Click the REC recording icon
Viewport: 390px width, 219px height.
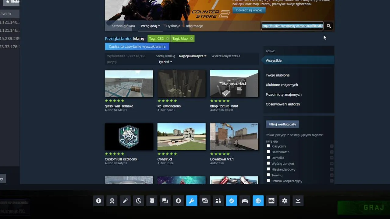point(271,201)
